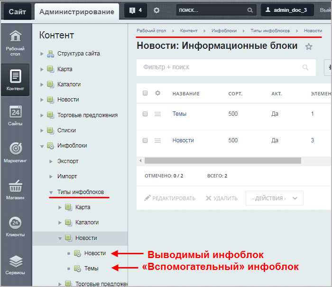Toggle the select-all checkbox in table header
Screen dimensions: 332x287
[x=145, y=93]
